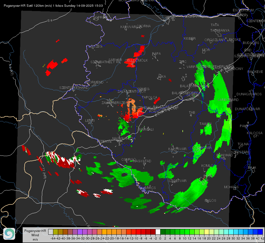Click the 'KAPUVAR' city label

(129, 27)
